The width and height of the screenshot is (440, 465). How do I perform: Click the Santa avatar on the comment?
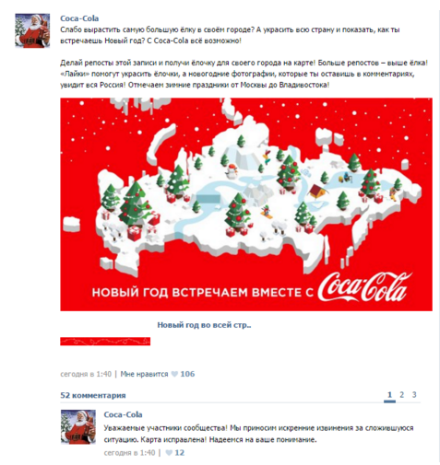78,426
